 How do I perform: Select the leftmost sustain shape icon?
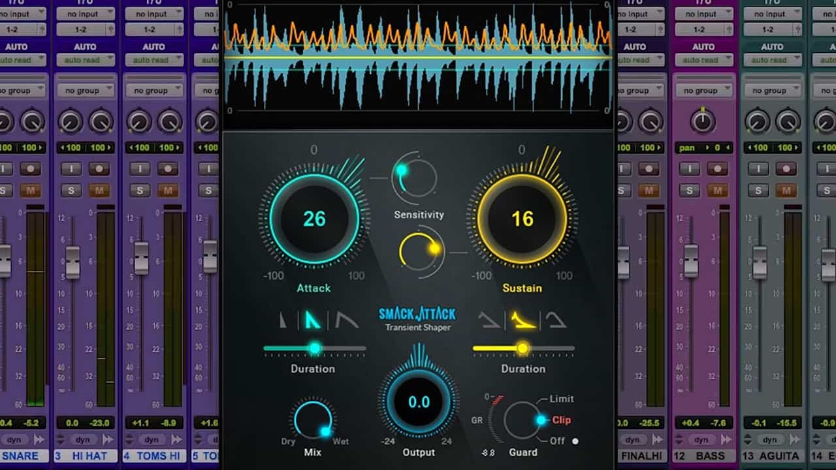point(489,320)
